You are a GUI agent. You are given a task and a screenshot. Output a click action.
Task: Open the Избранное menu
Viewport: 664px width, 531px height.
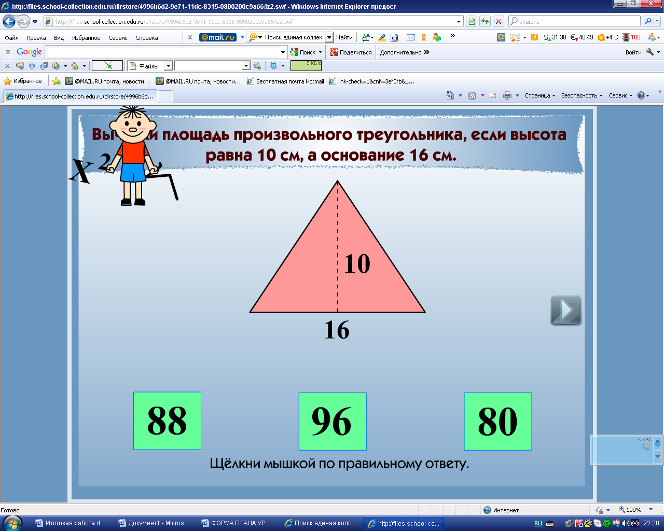86,38
